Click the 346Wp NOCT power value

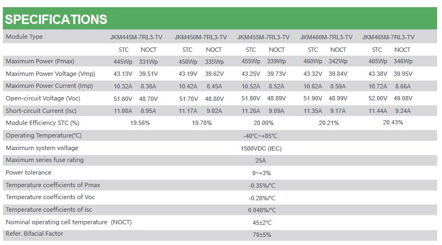coord(403,61)
